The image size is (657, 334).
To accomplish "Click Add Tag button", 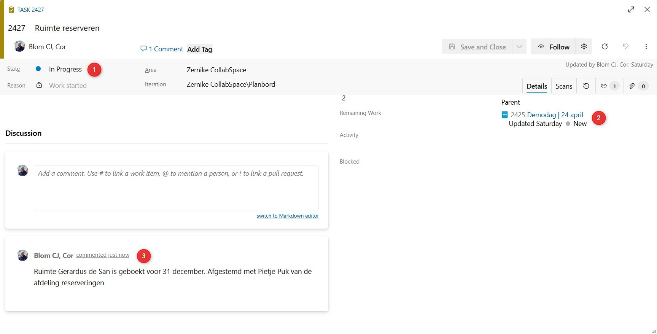I will (200, 49).
